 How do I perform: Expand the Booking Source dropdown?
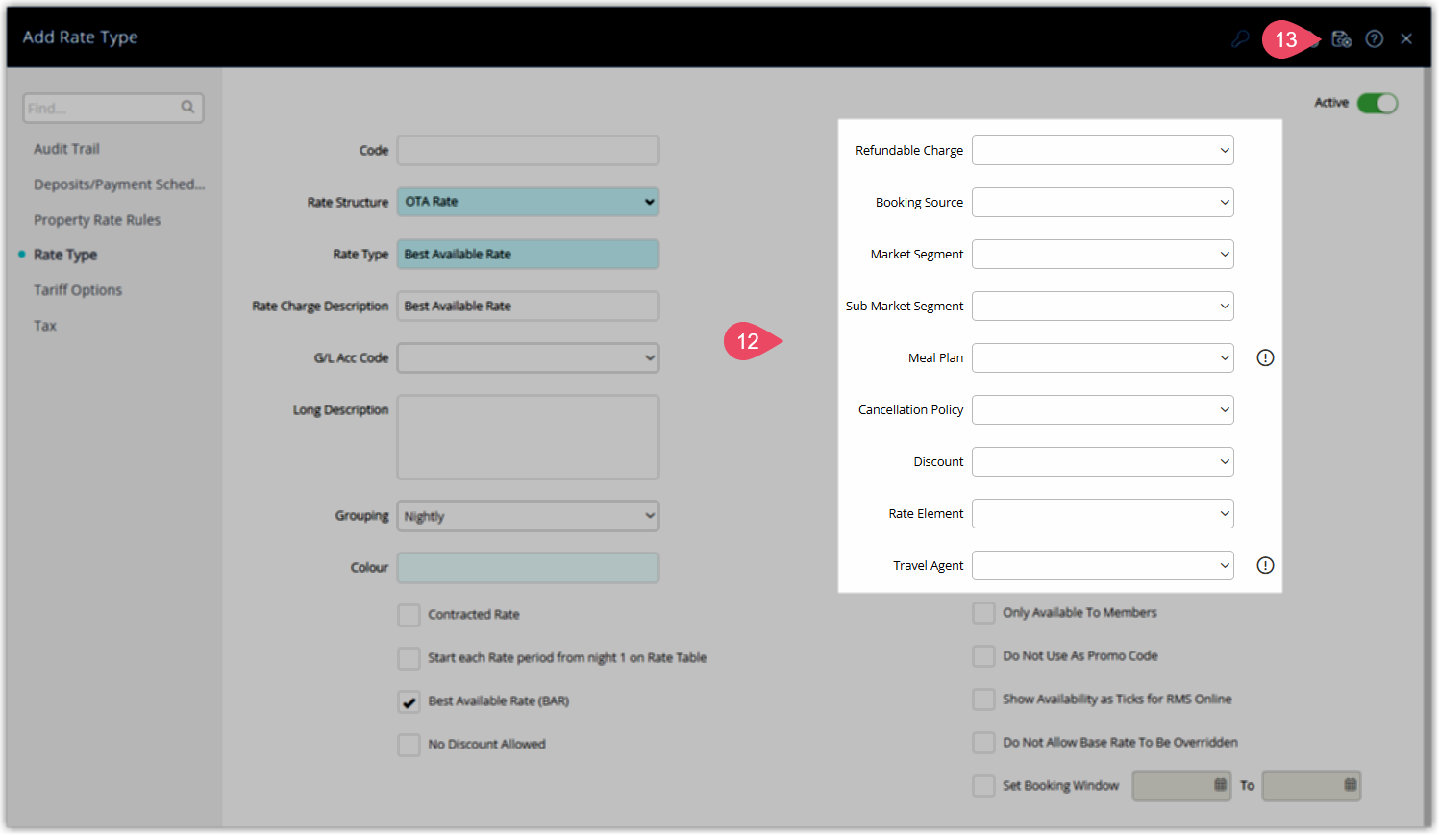[1103, 202]
